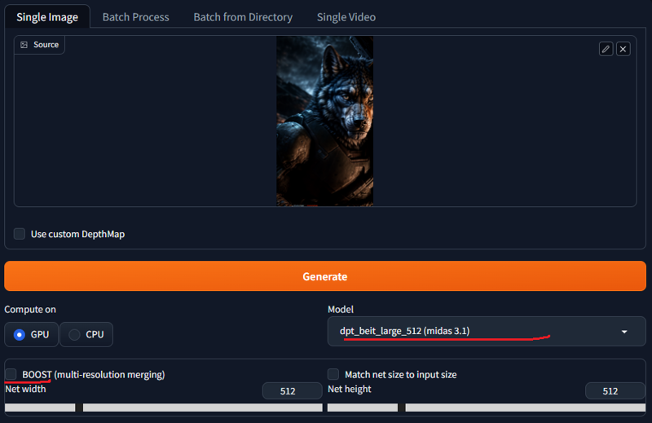
Task: Click the 'Net width' label
Action: click(x=25, y=389)
